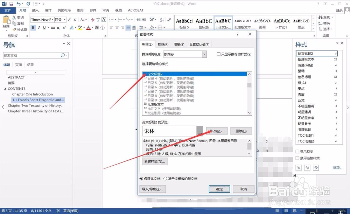This screenshot has width=350, height=214.
Task: Select 基于该模板的新文档 radio button
Action: [x=165, y=179]
